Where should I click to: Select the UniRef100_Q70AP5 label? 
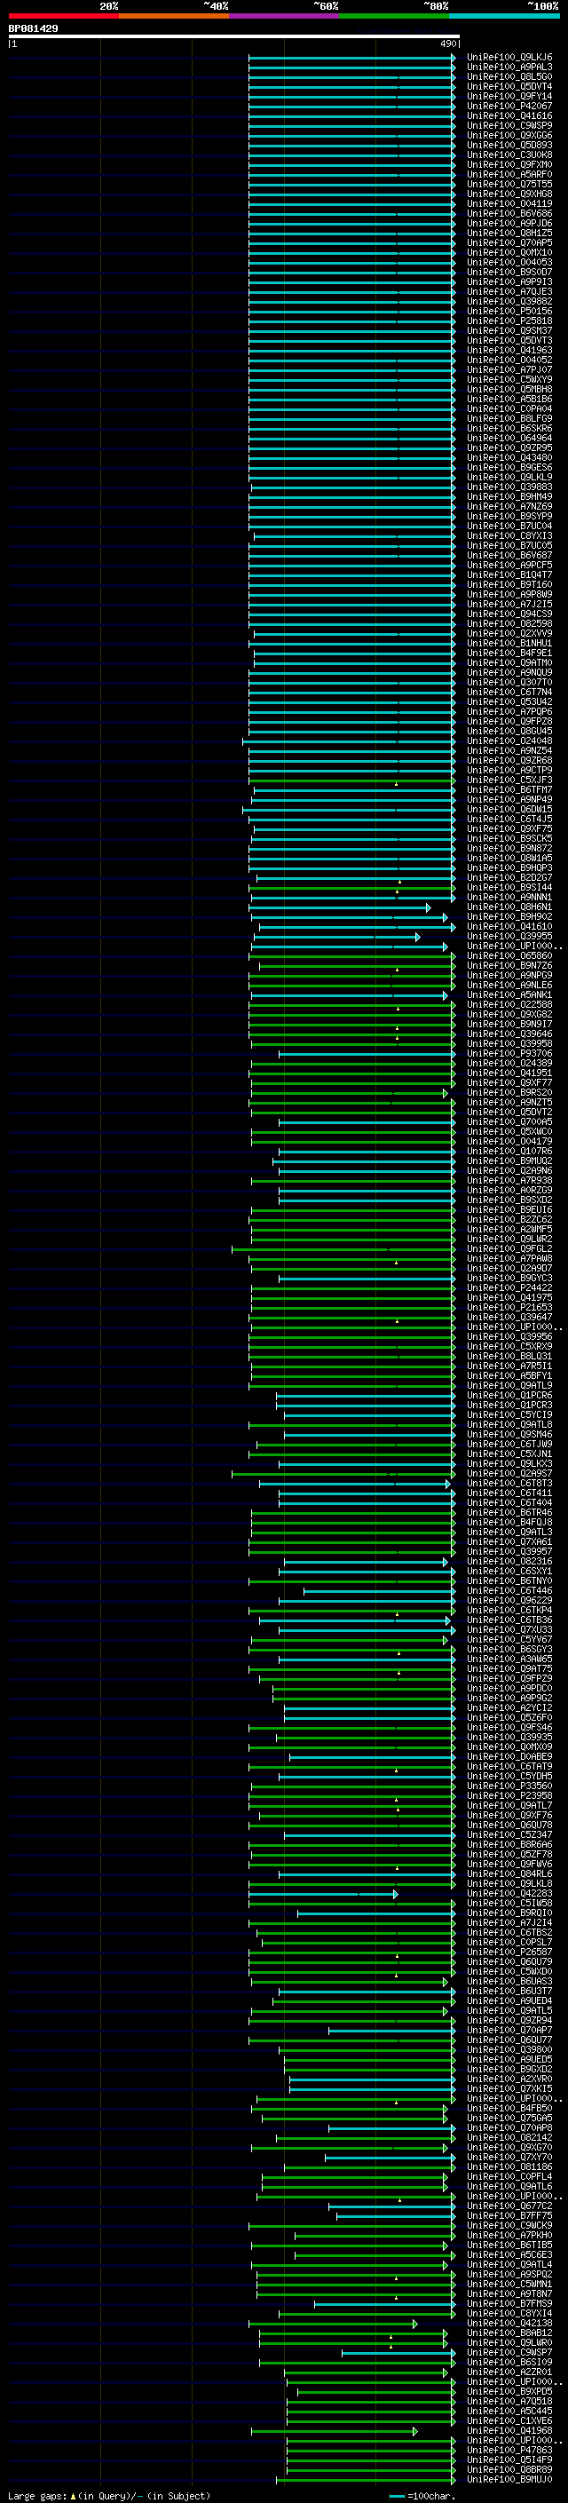point(509,243)
